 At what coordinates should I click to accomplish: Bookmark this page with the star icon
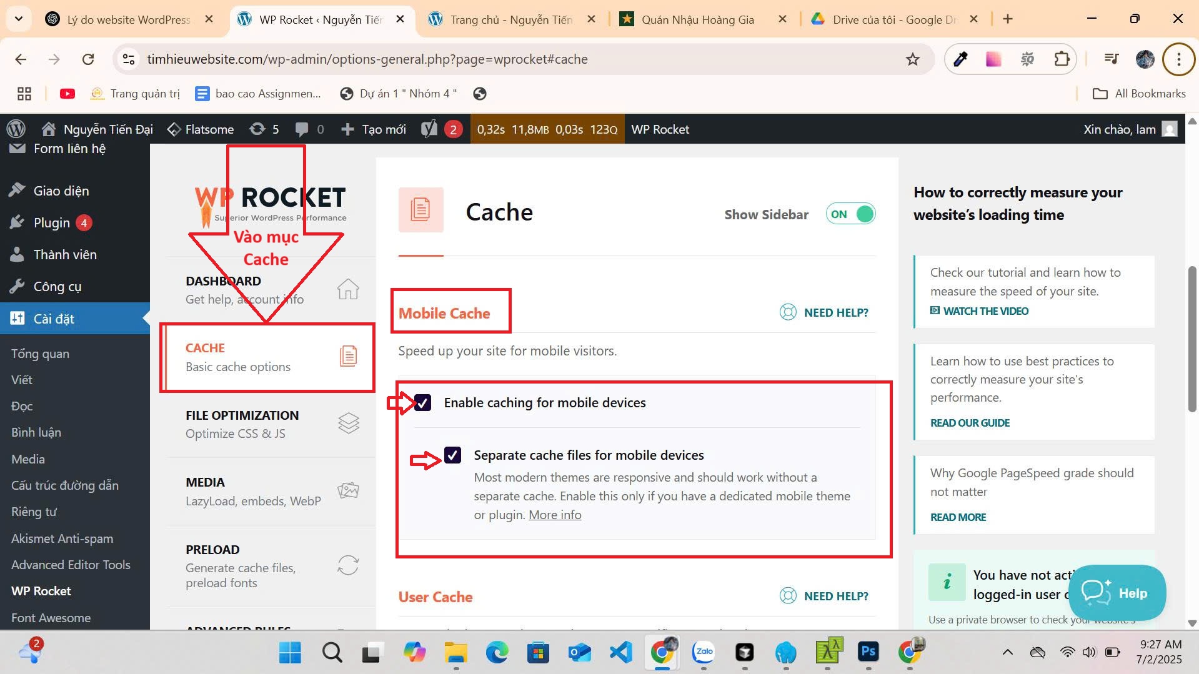pos(913,59)
